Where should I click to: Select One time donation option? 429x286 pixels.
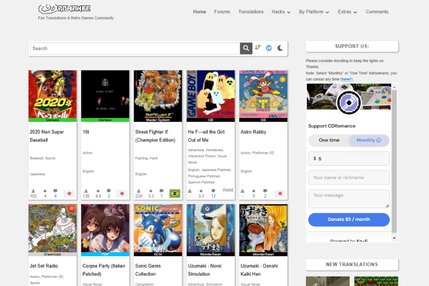tap(329, 140)
